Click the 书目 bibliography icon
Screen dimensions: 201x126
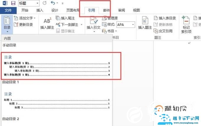(x=104, y=31)
